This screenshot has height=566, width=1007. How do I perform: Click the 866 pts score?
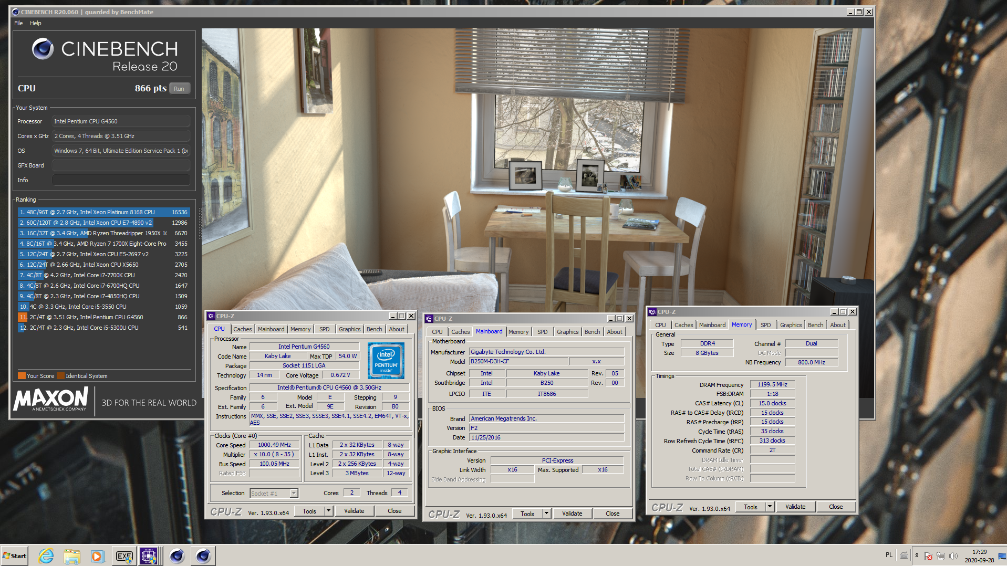[x=150, y=88]
